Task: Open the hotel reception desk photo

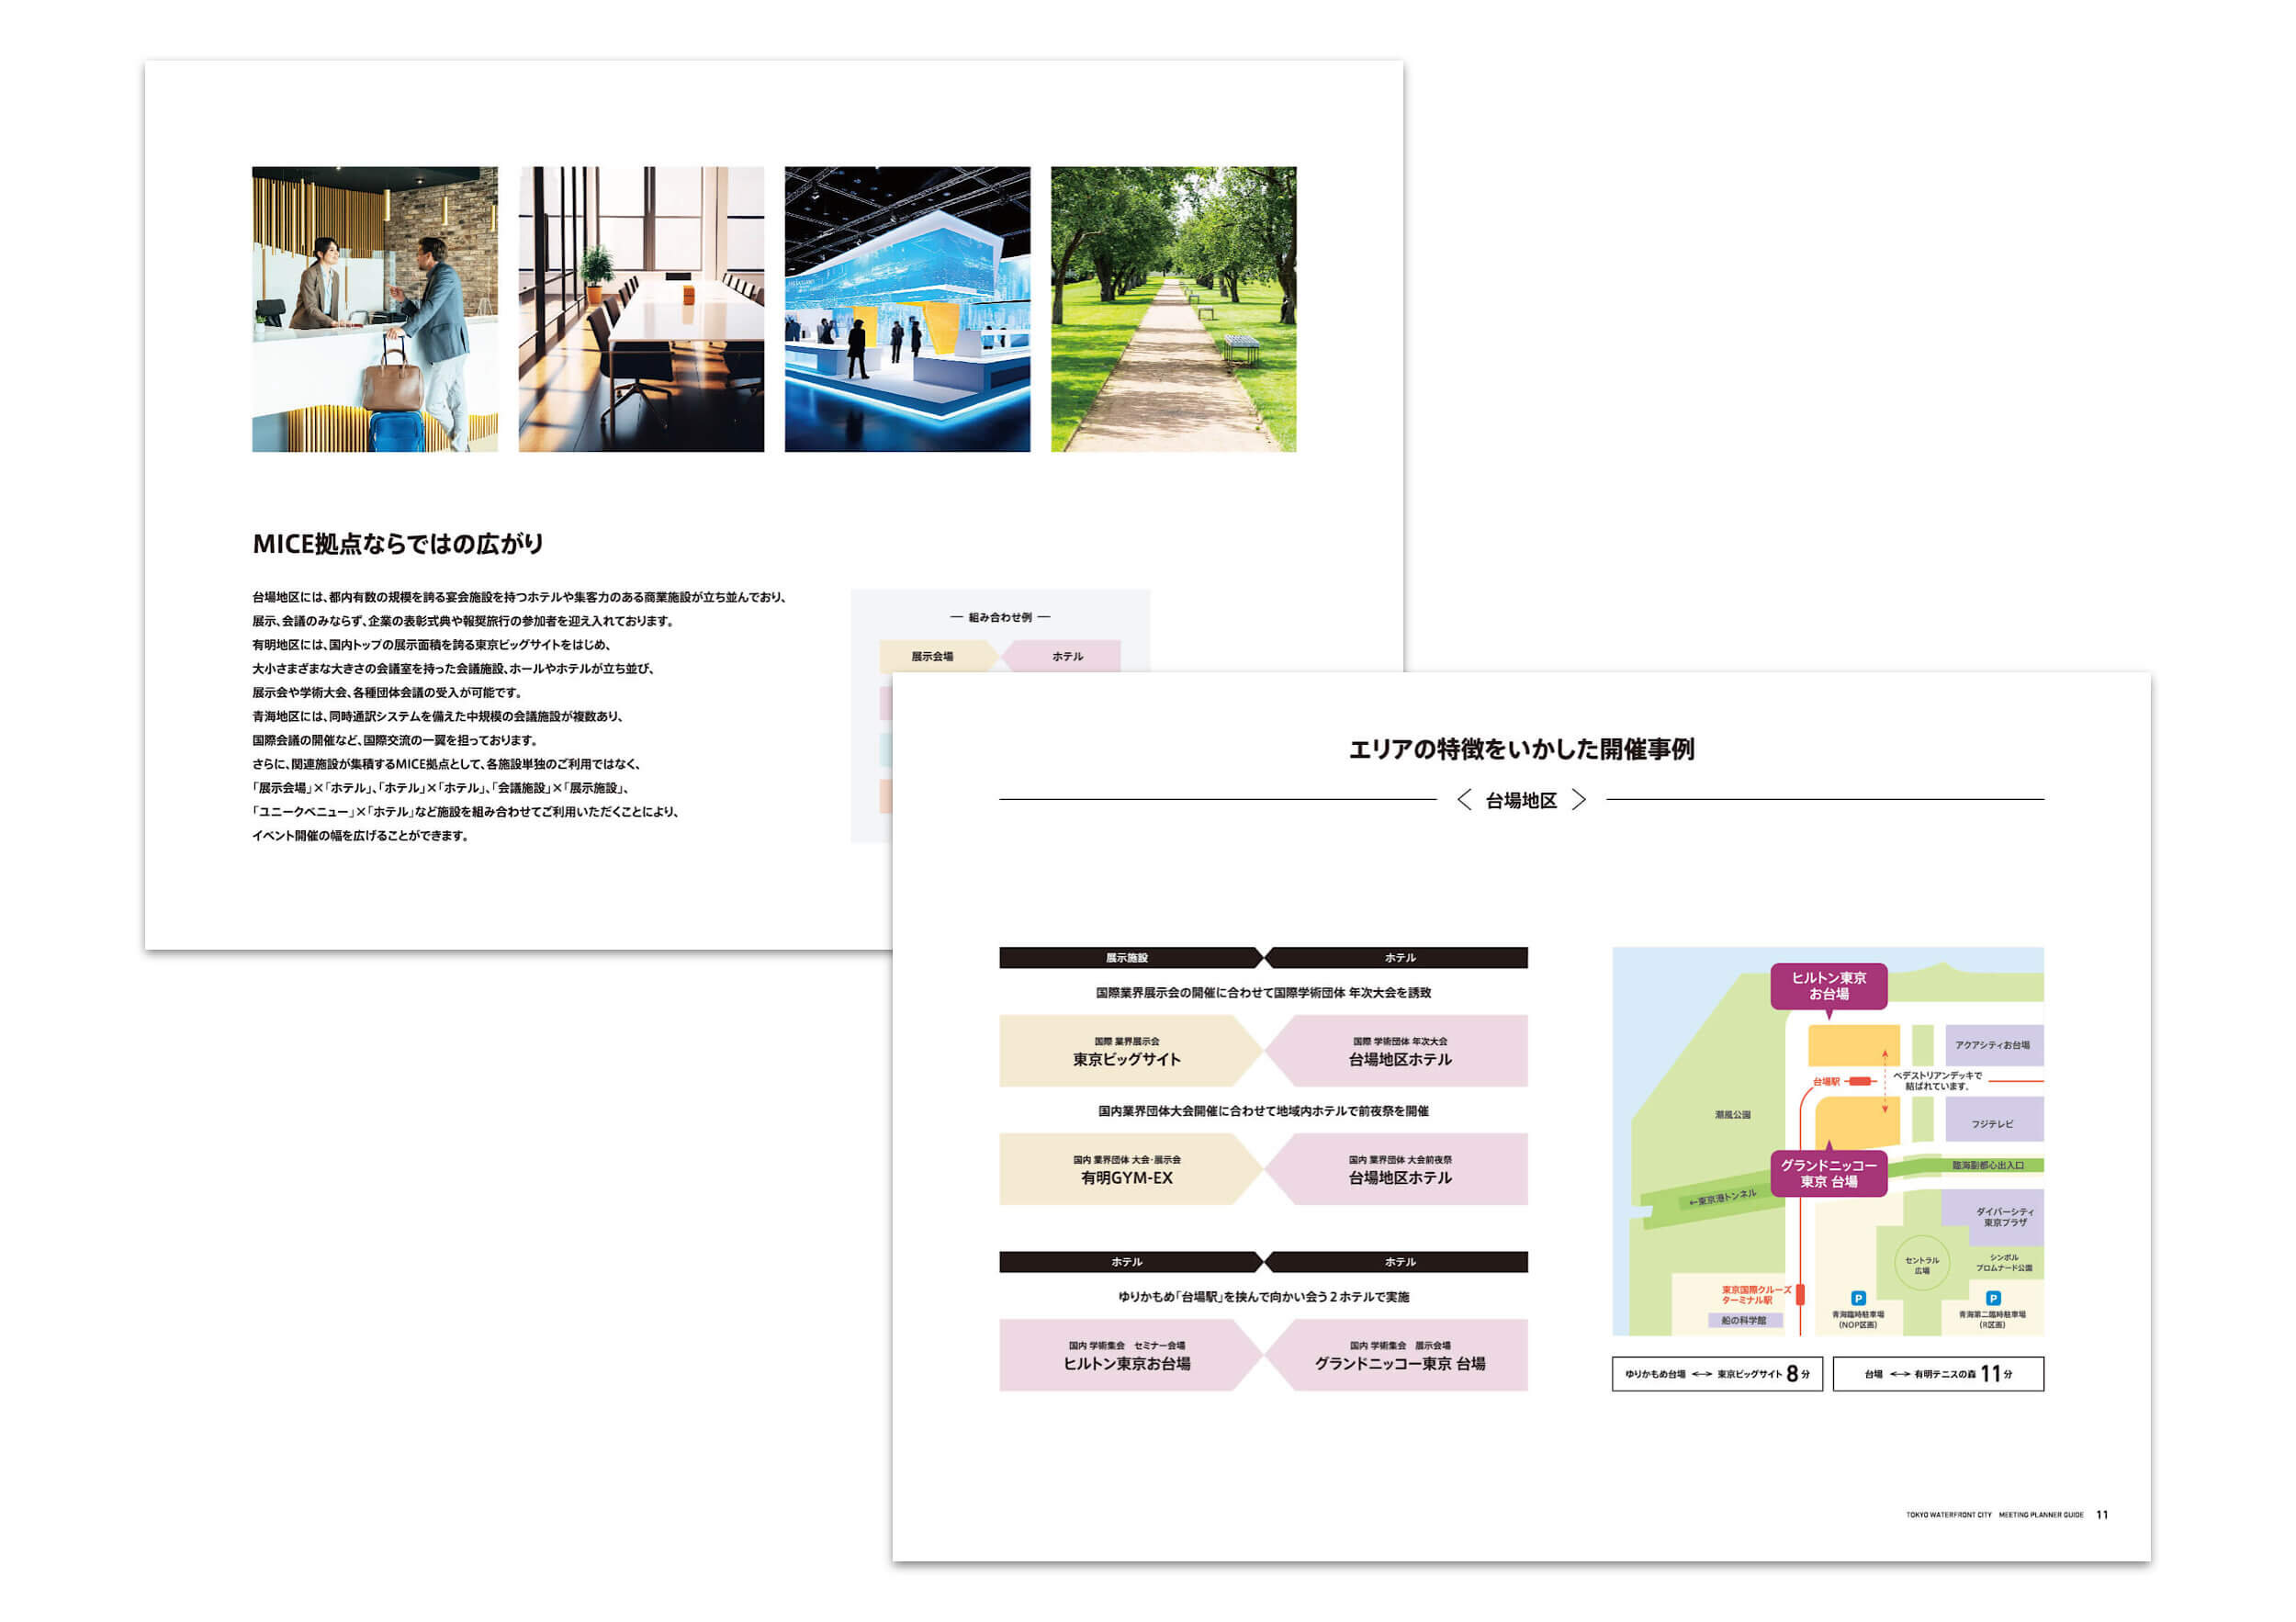Action: 375,309
